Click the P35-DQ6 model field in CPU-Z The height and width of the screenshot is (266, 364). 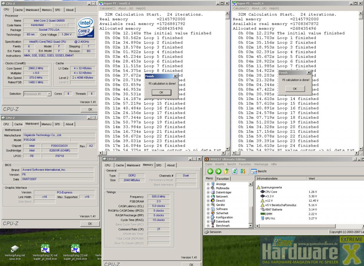point(46,140)
